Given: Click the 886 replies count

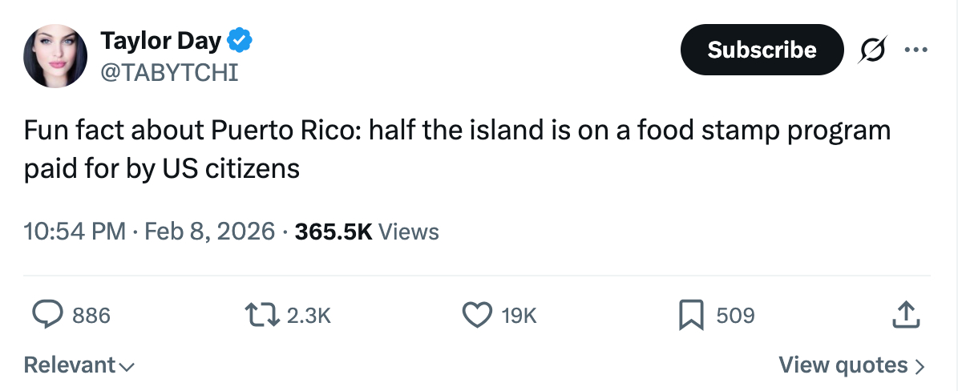Looking at the screenshot, I should pyautogui.click(x=91, y=316).
